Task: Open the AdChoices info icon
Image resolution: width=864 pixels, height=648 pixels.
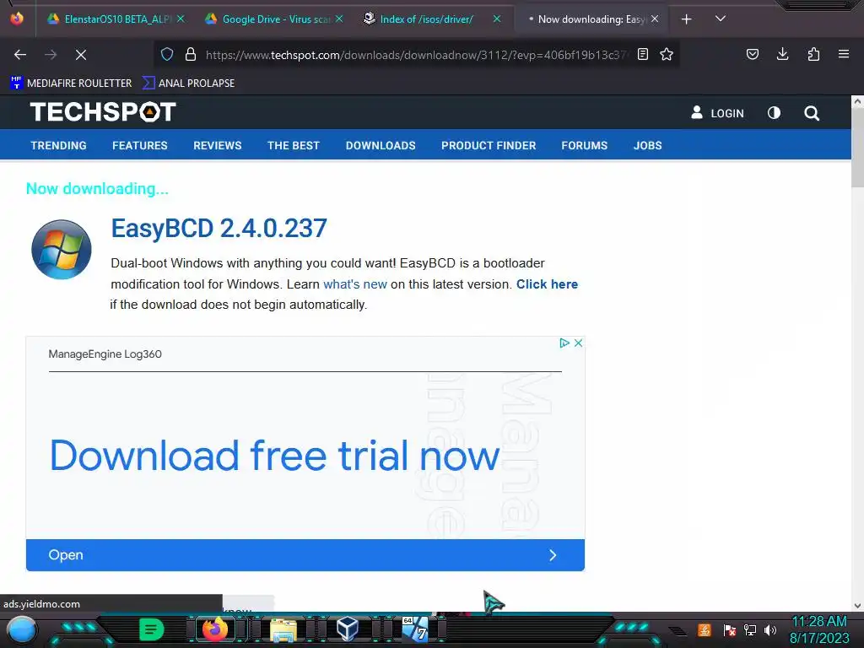Action: (x=564, y=343)
